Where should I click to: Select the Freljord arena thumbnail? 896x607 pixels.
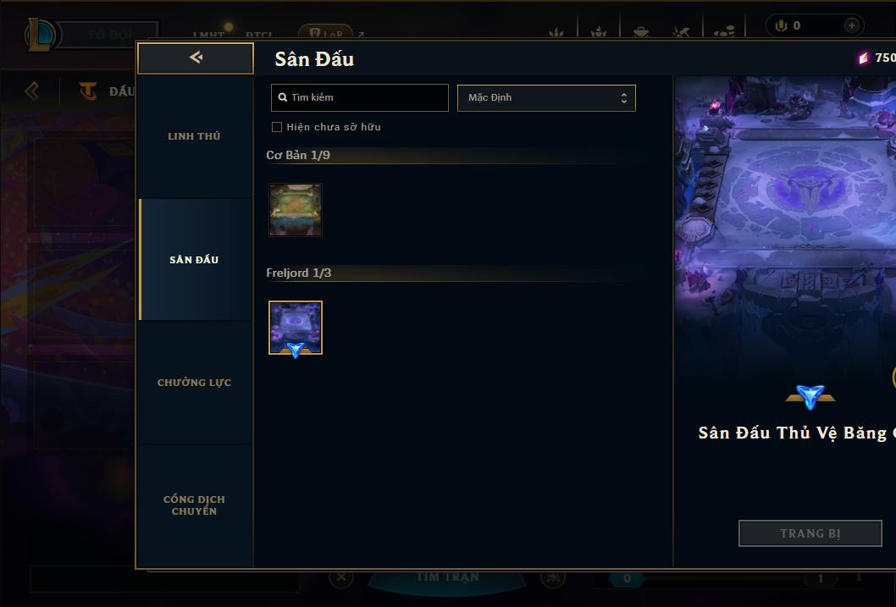pos(296,328)
